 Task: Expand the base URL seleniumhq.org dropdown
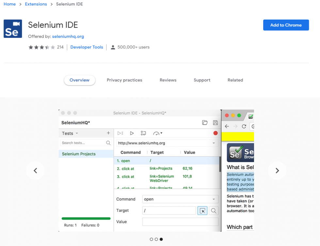[214, 143]
